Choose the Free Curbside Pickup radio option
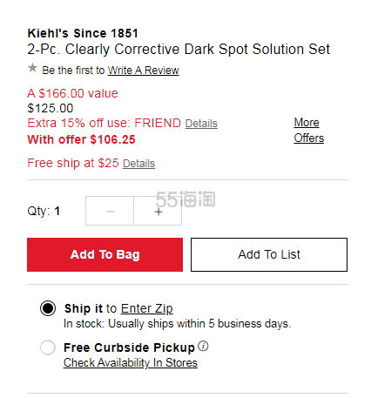This screenshot has width=371, height=398. click(x=48, y=347)
